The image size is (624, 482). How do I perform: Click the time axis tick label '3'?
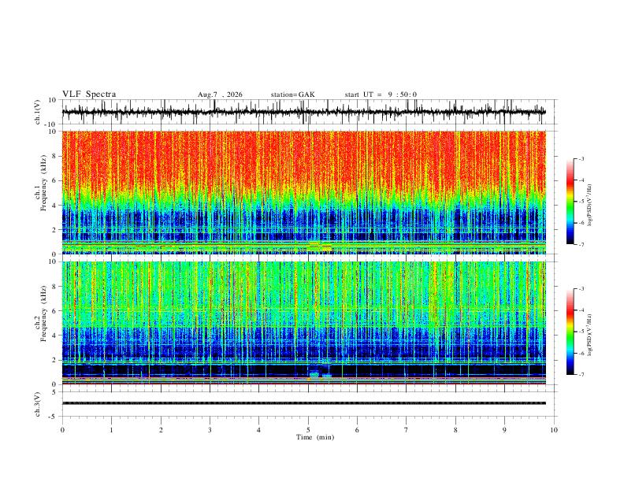[x=210, y=430]
